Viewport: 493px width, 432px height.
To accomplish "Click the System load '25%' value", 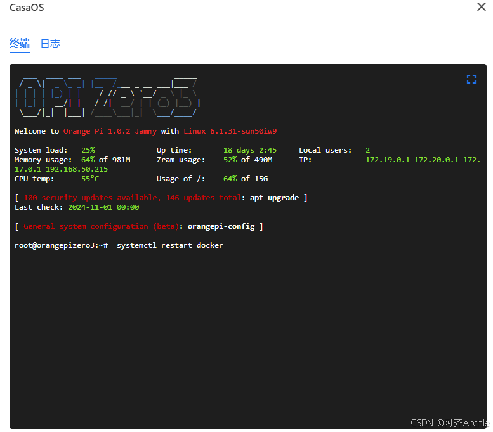I will 88,150.
